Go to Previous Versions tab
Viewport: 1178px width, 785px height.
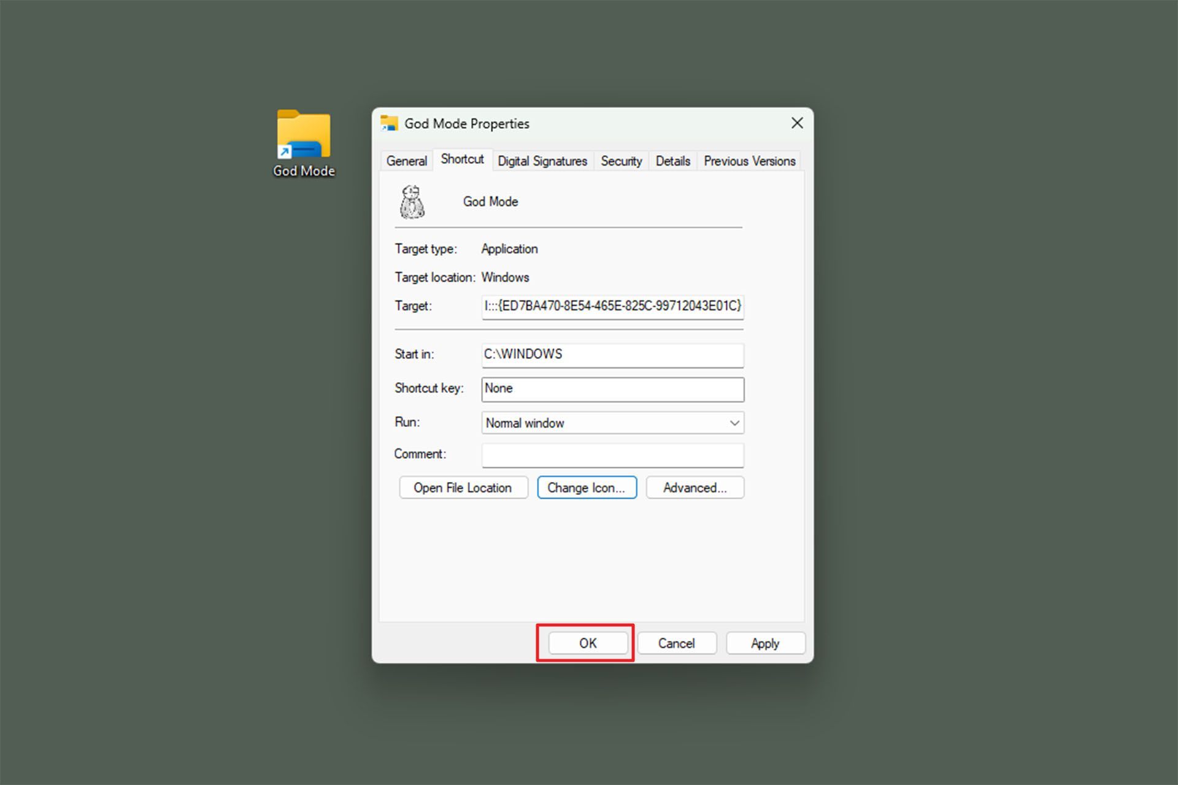[749, 161]
